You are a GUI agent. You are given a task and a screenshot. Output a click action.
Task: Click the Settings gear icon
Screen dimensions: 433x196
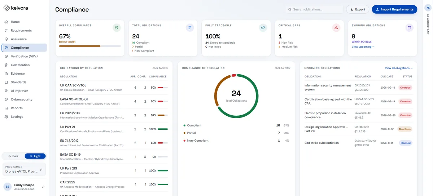tap(6, 117)
